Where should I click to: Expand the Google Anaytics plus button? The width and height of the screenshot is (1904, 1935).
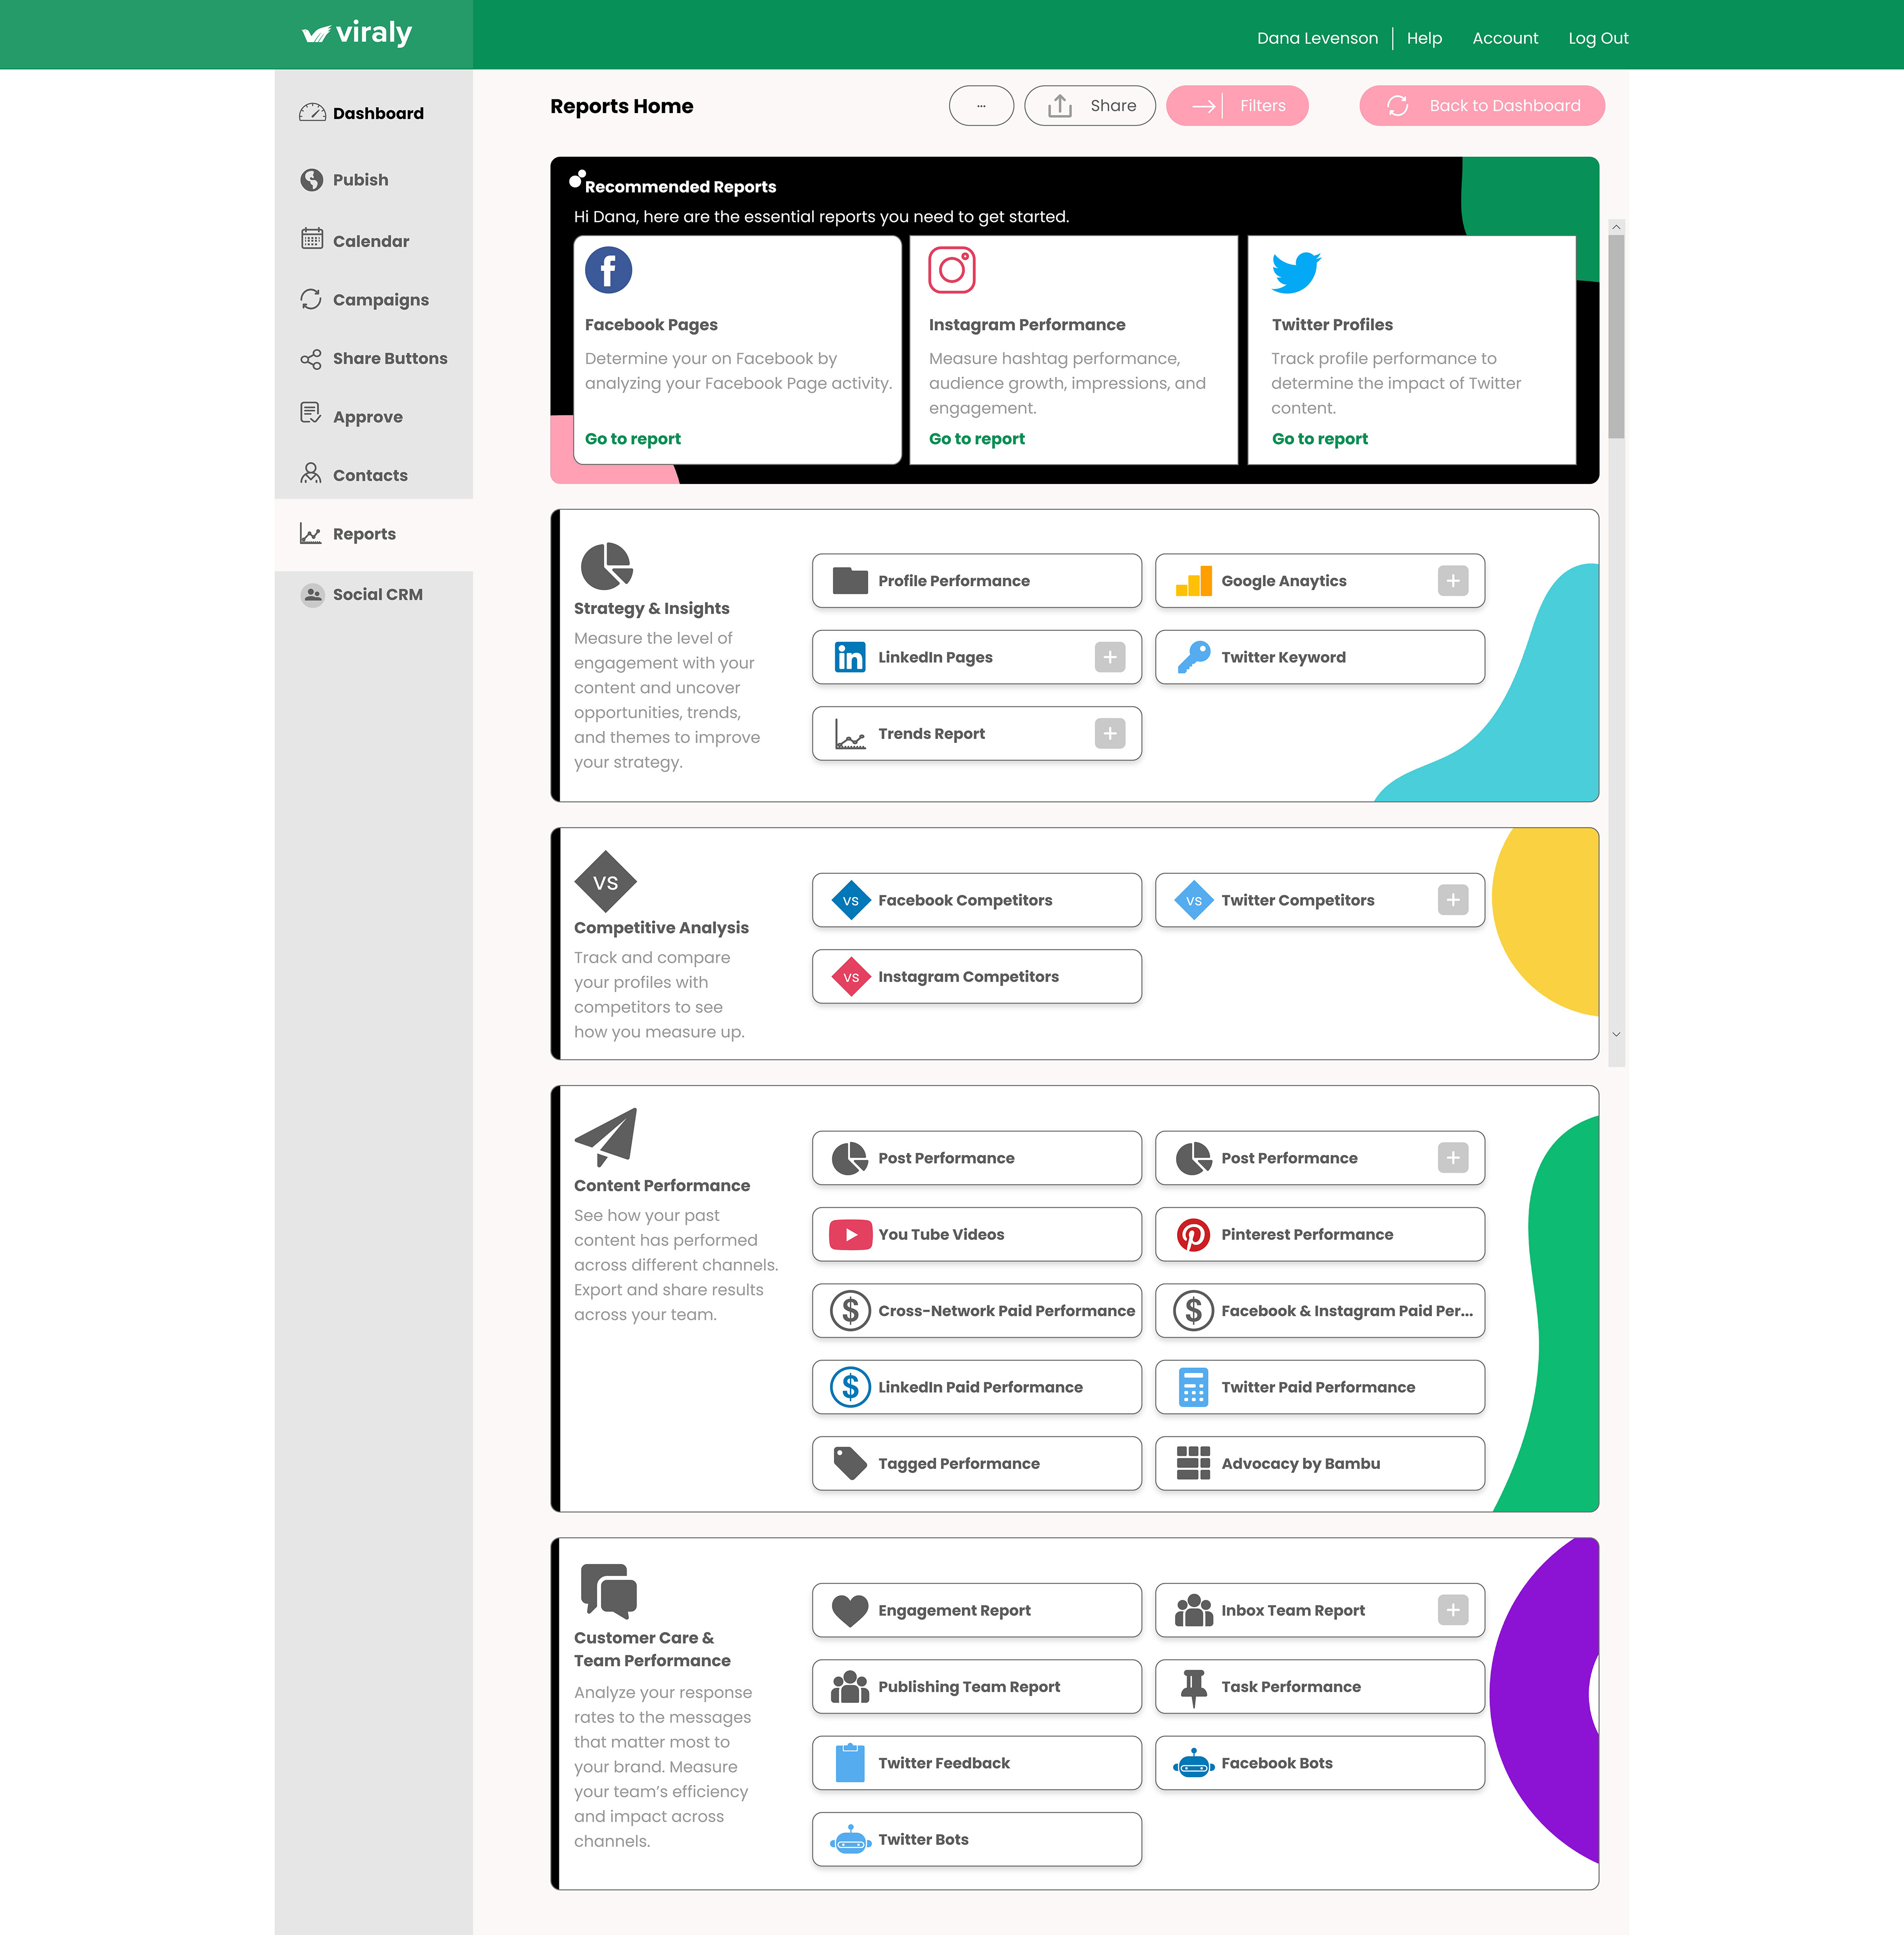point(1452,581)
